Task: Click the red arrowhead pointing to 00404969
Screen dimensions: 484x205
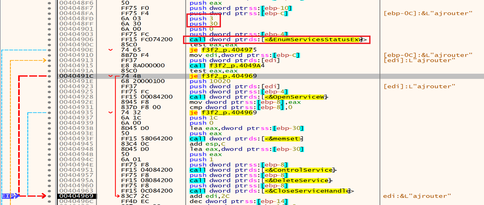Action: point(43,196)
